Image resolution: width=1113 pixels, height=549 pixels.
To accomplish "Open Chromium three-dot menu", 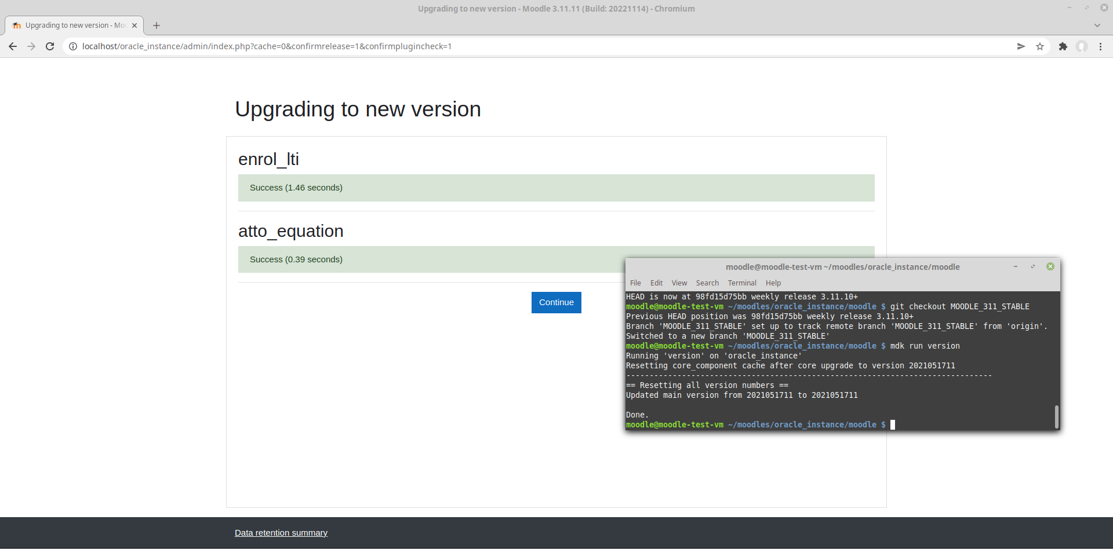I will pyautogui.click(x=1100, y=46).
